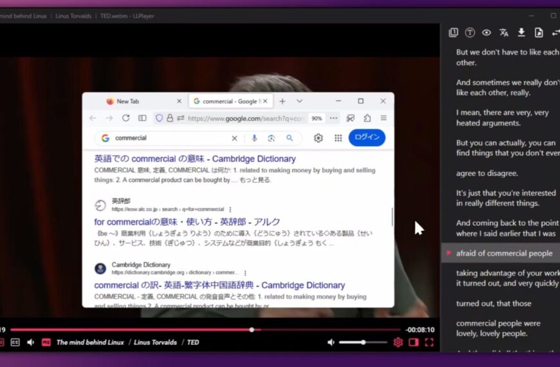Screen dimensions: 560x367
Task: Open the three-dot menu beside 英辞郎 result
Action: [x=230, y=209]
